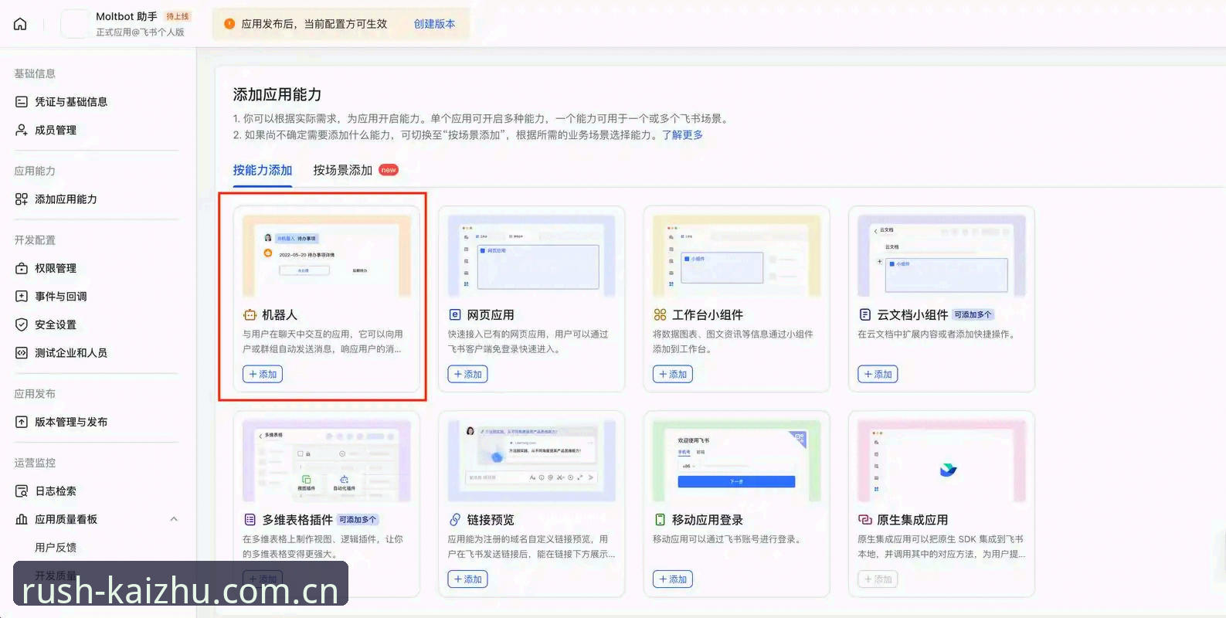The image size is (1226, 618).
Task: Add the 移动应用登录 capability
Action: tap(673, 579)
